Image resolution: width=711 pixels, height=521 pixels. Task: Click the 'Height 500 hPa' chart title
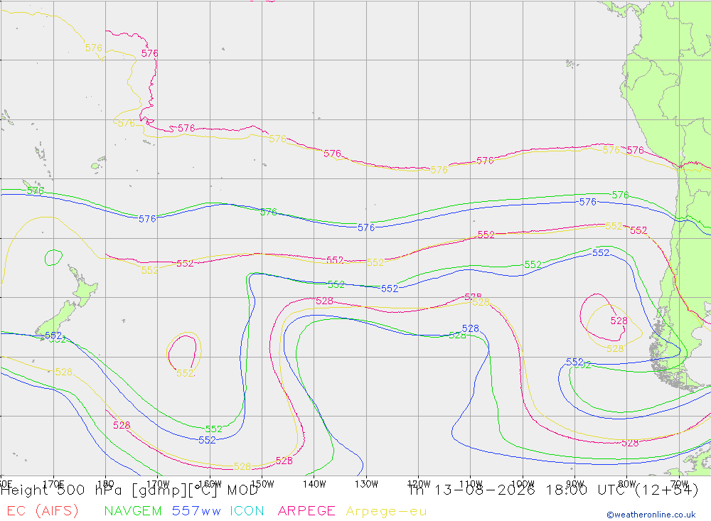61,490
